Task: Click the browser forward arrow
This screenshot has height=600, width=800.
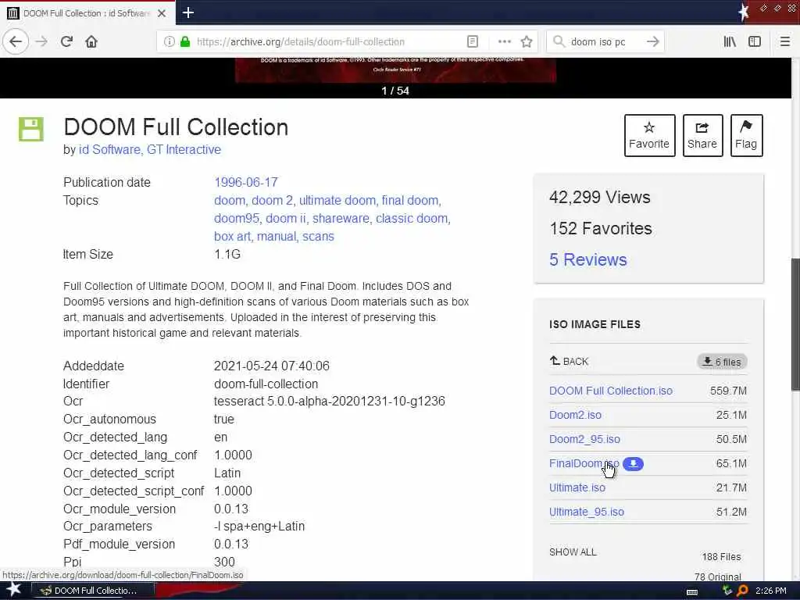Action: [x=42, y=42]
